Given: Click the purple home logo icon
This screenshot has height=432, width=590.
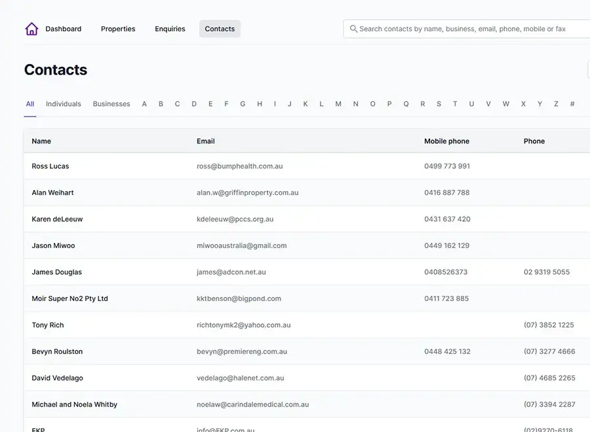Looking at the screenshot, I should pos(31,29).
